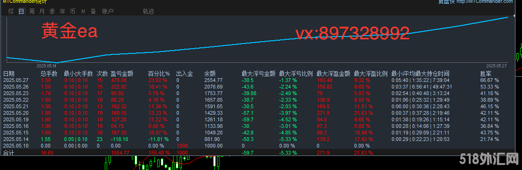Click win rate 66.67 %

coord(490,80)
